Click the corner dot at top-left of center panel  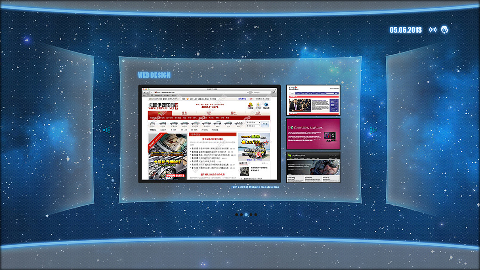123,61
